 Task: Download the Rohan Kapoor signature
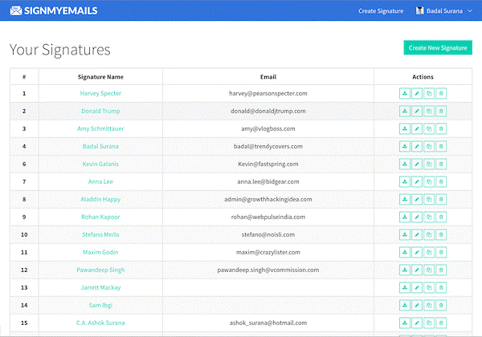[x=405, y=217]
